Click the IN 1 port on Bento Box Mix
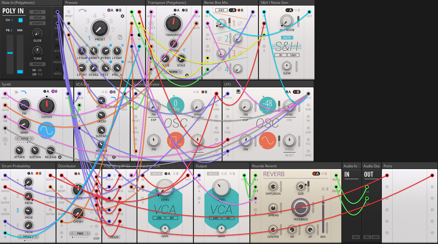The image size is (438, 244). pyautogui.click(x=207, y=12)
